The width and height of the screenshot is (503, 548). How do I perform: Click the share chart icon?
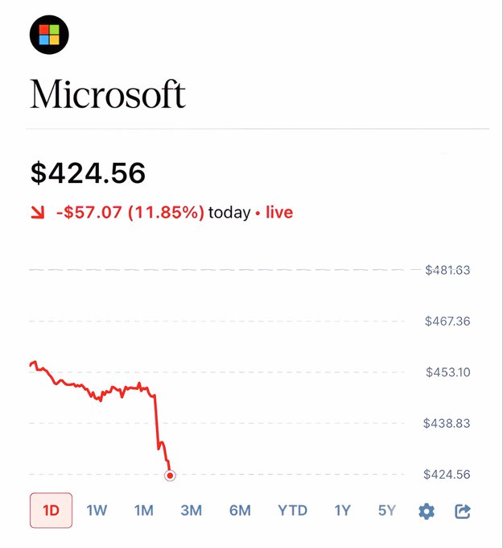click(x=463, y=511)
